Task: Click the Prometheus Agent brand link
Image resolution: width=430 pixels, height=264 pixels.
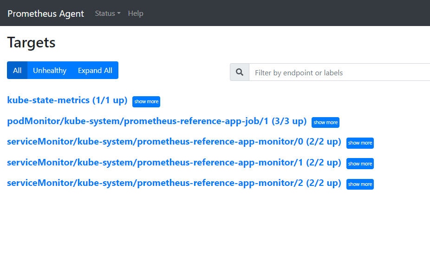Action: [x=46, y=13]
